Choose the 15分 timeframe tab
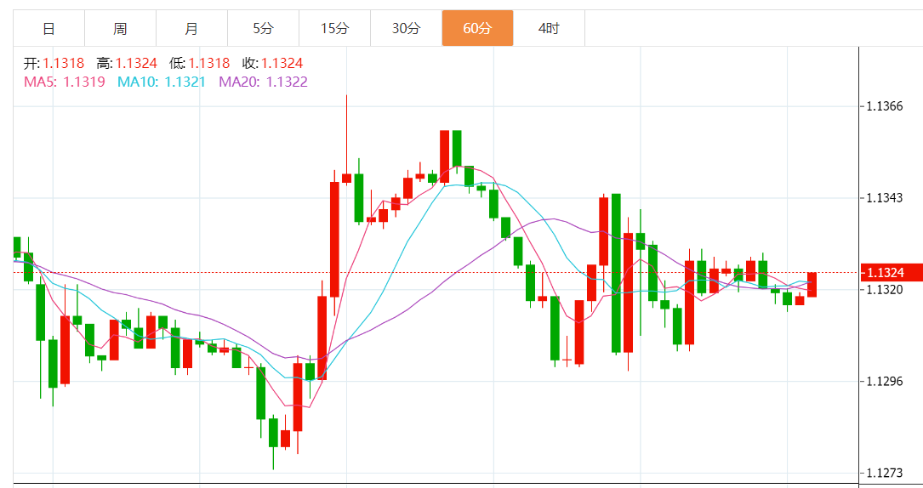This screenshot has width=923, height=488. (x=334, y=29)
